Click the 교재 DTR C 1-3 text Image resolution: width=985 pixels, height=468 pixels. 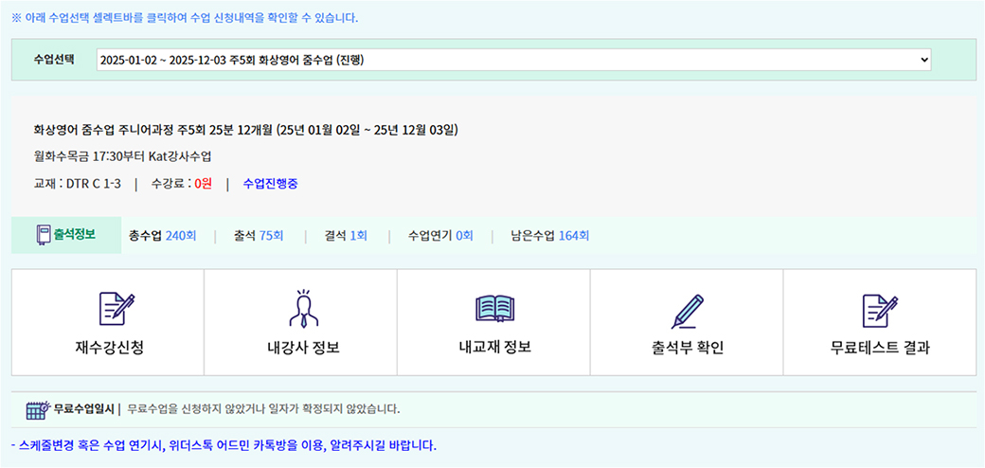78,184
